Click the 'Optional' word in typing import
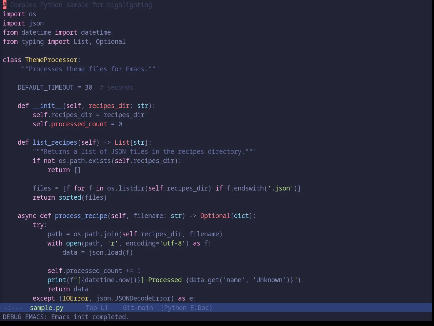This screenshot has width=434, height=326. tap(111, 41)
